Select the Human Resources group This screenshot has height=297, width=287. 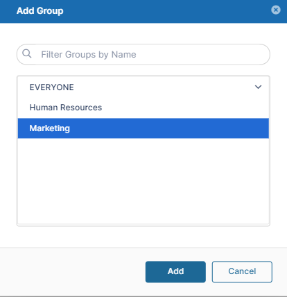pyautogui.click(x=143, y=108)
